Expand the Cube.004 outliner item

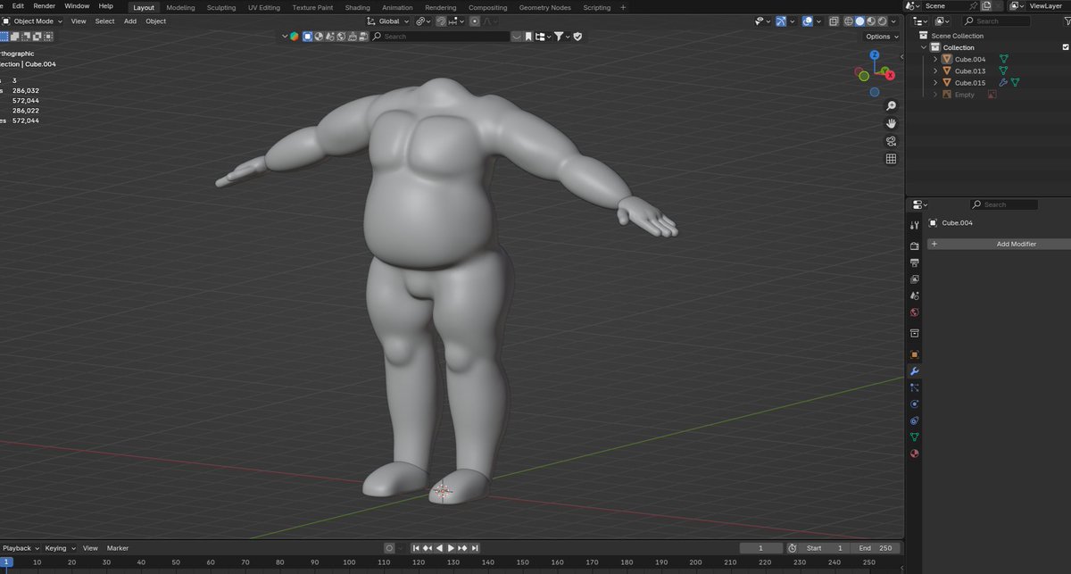click(x=935, y=59)
